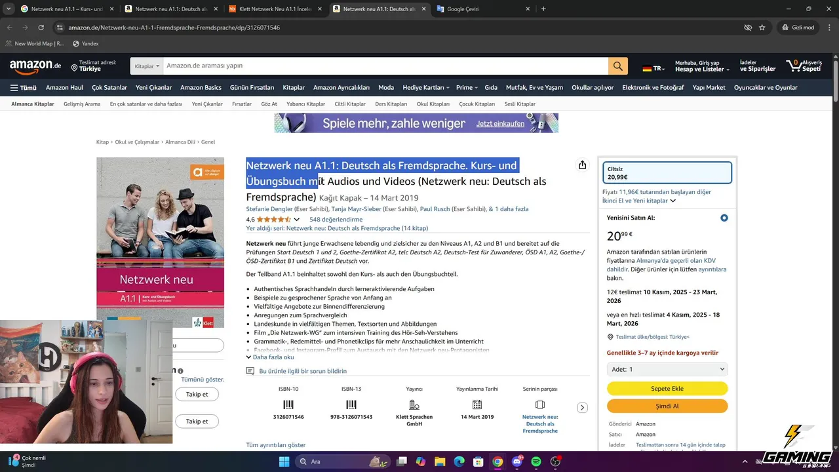Open Spotify from the taskbar
This screenshot has width=839, height=472.
coord(536,462)
